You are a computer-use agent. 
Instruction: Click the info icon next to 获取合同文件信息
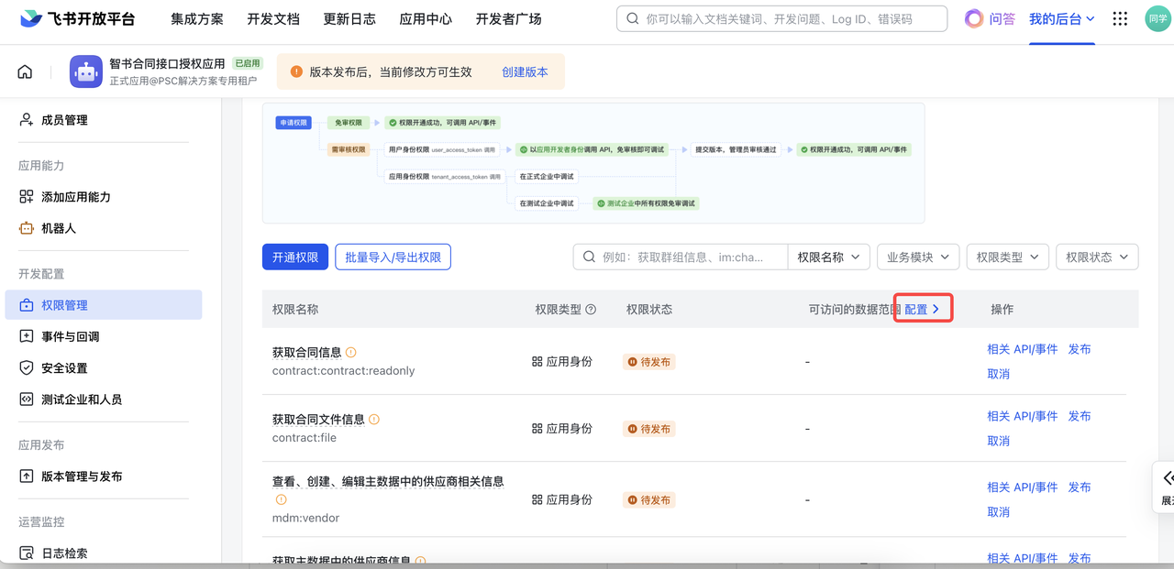(x=374, y=420)
